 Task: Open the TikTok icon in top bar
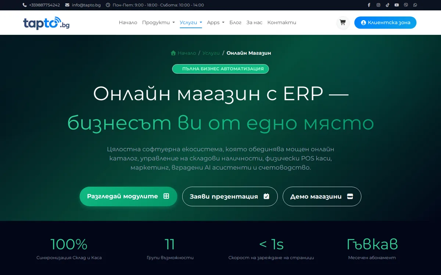click(387, 5)
